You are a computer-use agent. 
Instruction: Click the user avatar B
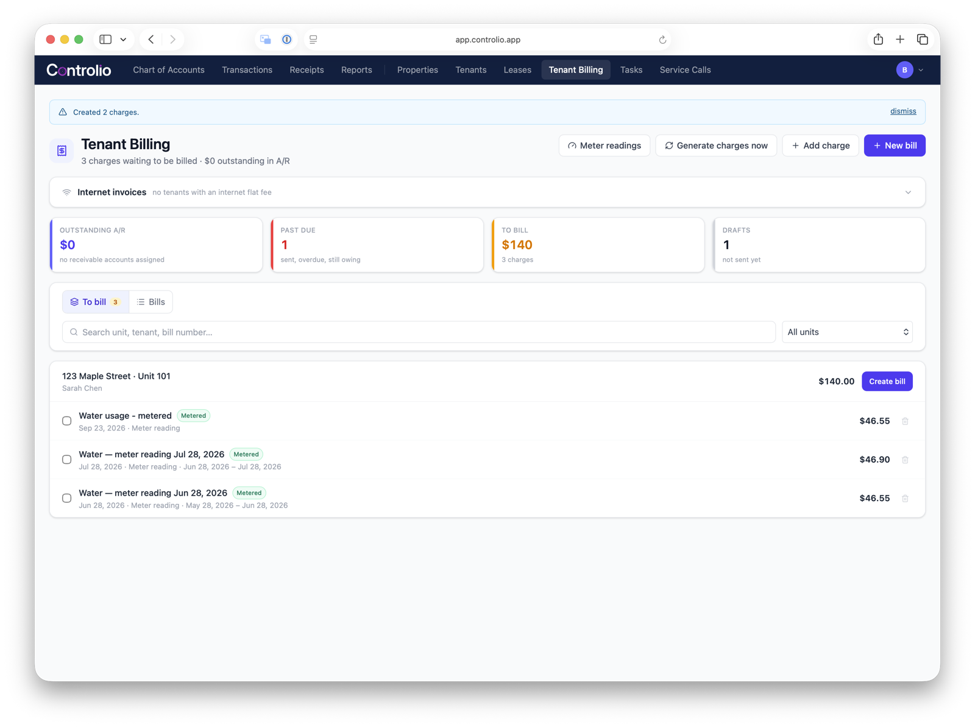(x=904, y=70)
